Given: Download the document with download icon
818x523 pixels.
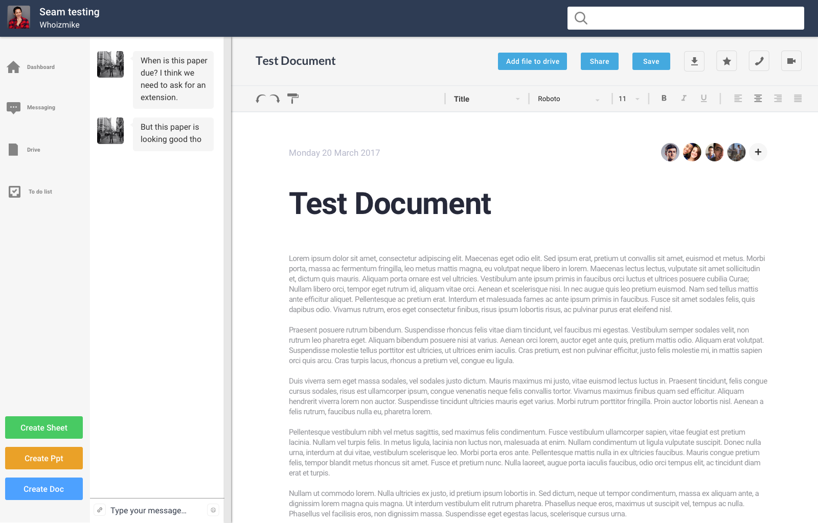Looking at the screenshot, I should point(694,61).
